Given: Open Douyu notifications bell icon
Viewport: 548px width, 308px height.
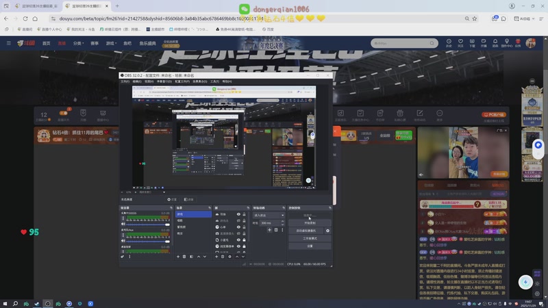Looking at the screenshot, I should click(495, 42).
